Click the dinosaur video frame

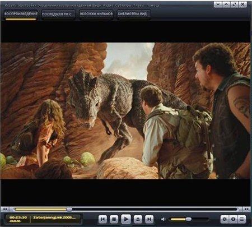click(x=125, y=110)
